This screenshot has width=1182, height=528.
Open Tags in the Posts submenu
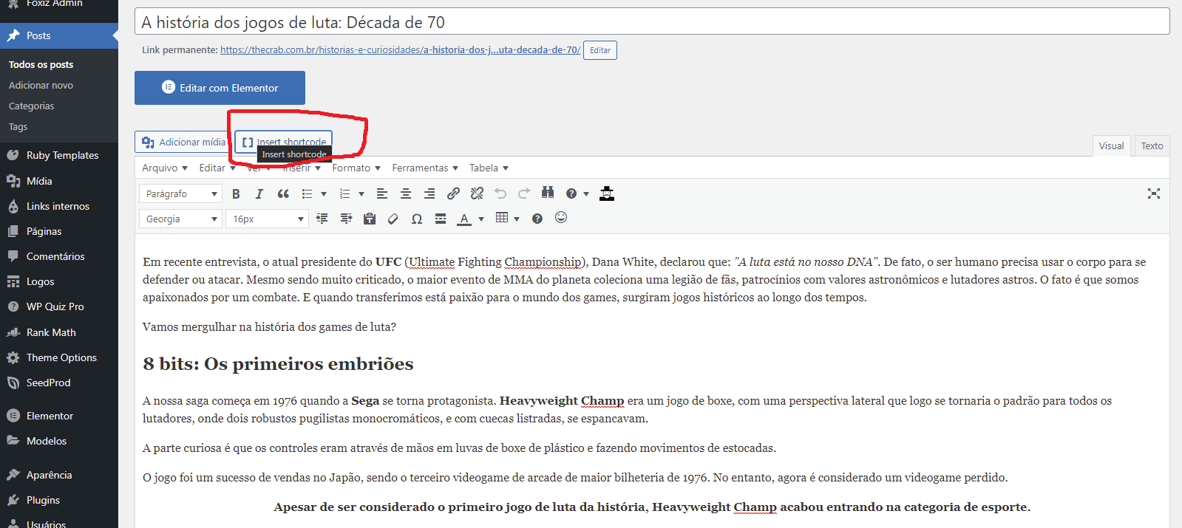click(18, 127)
